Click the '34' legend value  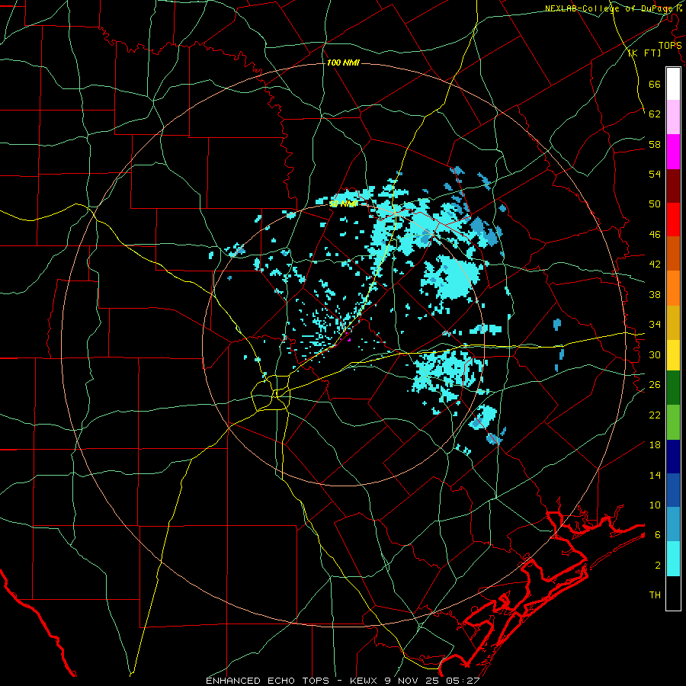[x=655, y=325]
